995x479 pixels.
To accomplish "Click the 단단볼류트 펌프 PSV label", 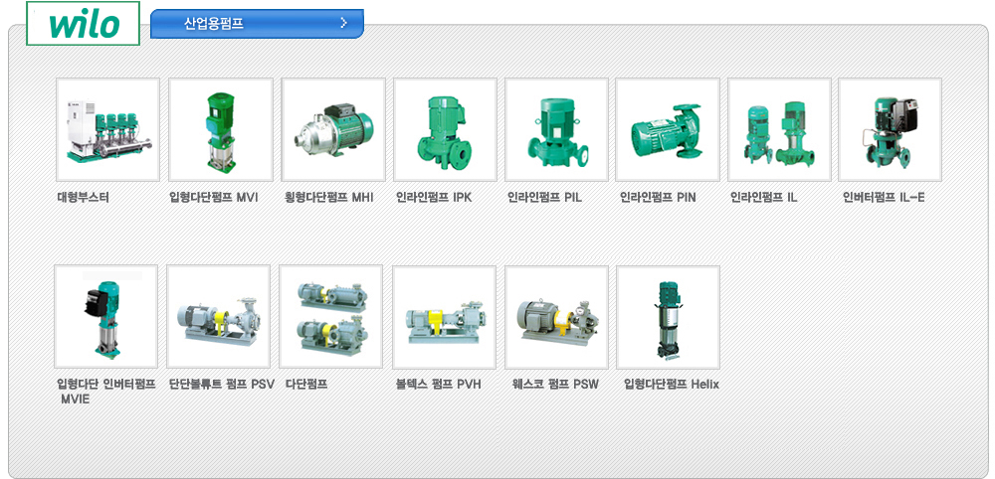I will click(222, 384).
